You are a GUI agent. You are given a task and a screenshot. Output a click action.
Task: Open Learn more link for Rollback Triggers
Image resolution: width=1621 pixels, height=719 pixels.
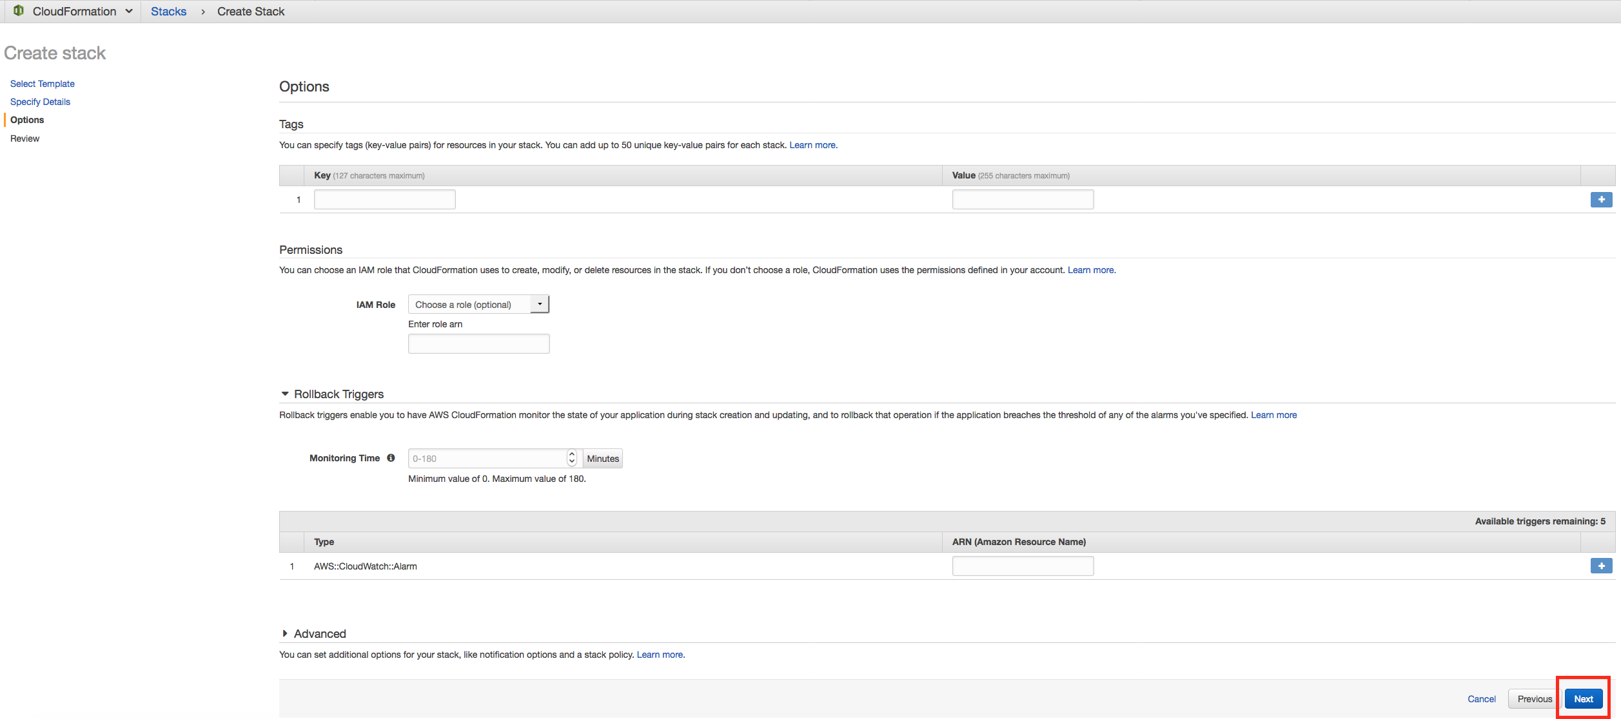(x=1273, y=415)
